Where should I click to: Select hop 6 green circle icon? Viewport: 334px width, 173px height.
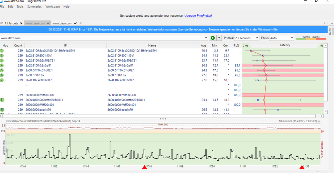tap(2, 75)
